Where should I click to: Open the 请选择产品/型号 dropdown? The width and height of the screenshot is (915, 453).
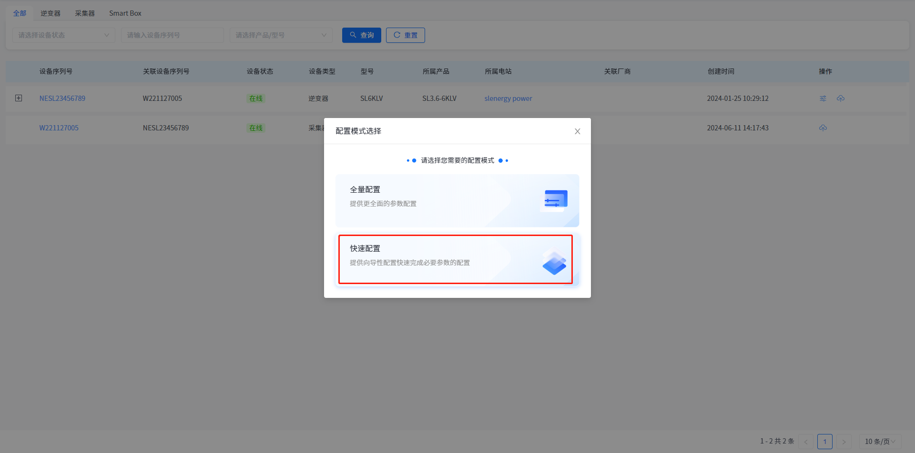tap(281, 35)
